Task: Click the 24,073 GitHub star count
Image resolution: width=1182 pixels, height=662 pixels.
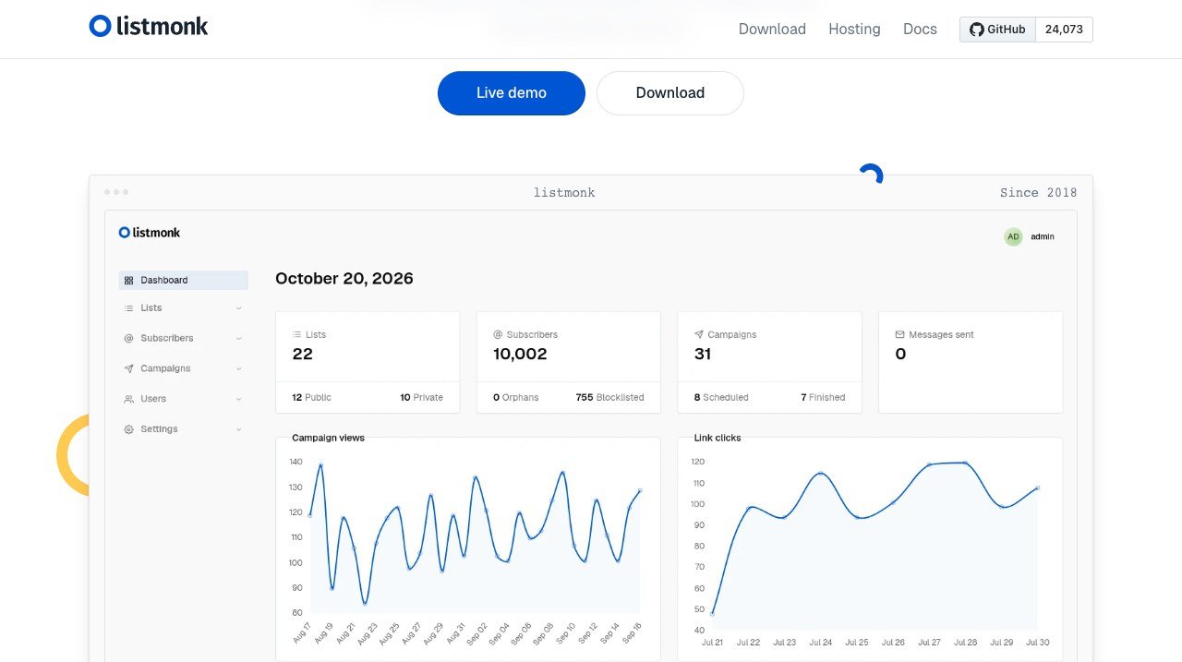Action: (1064, 30)
